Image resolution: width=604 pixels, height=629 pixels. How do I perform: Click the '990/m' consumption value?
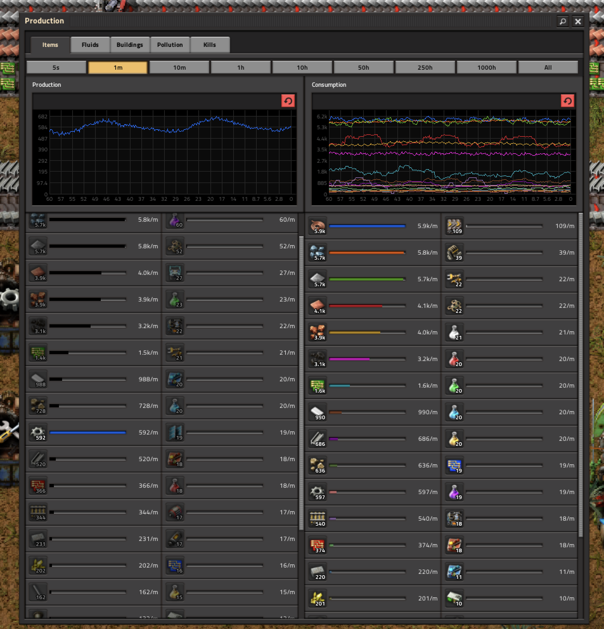pyautogui.click(x=428, y=412)
